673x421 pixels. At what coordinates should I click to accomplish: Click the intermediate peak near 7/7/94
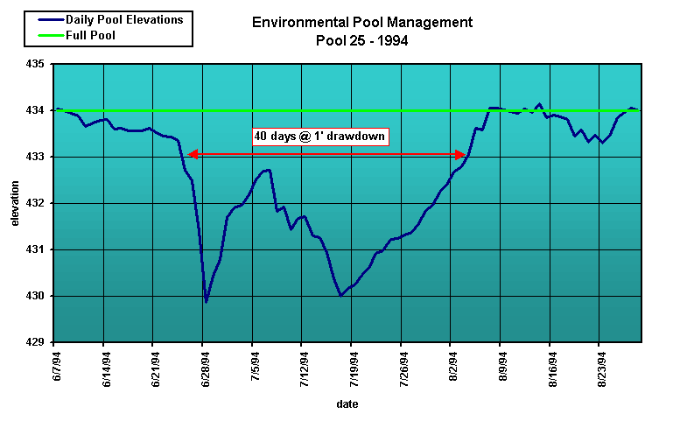(268, 171)
